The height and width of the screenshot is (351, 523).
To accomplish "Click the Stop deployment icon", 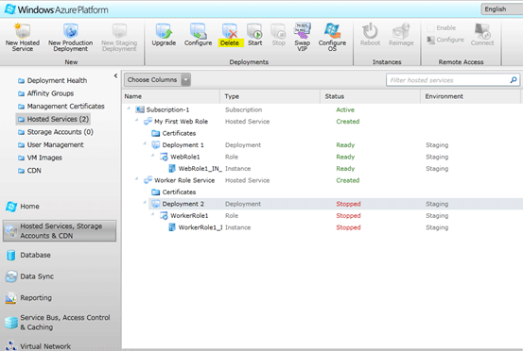I will (278, 31).
